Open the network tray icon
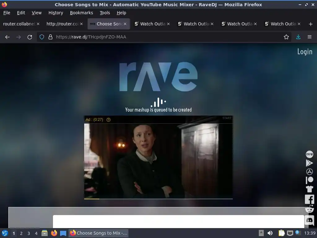 290,233
